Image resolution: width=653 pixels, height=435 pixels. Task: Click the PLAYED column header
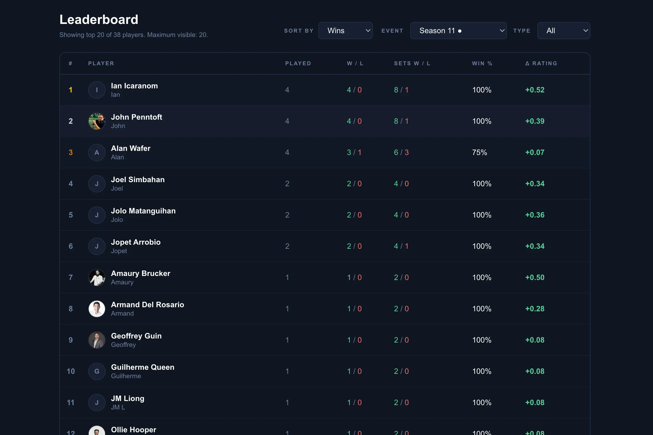(298, 63)
